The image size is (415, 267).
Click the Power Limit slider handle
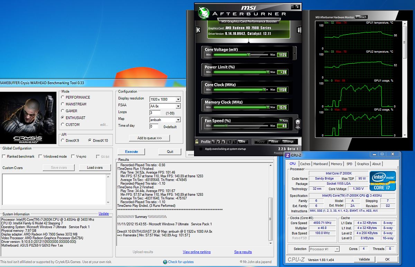click(267, 72)
